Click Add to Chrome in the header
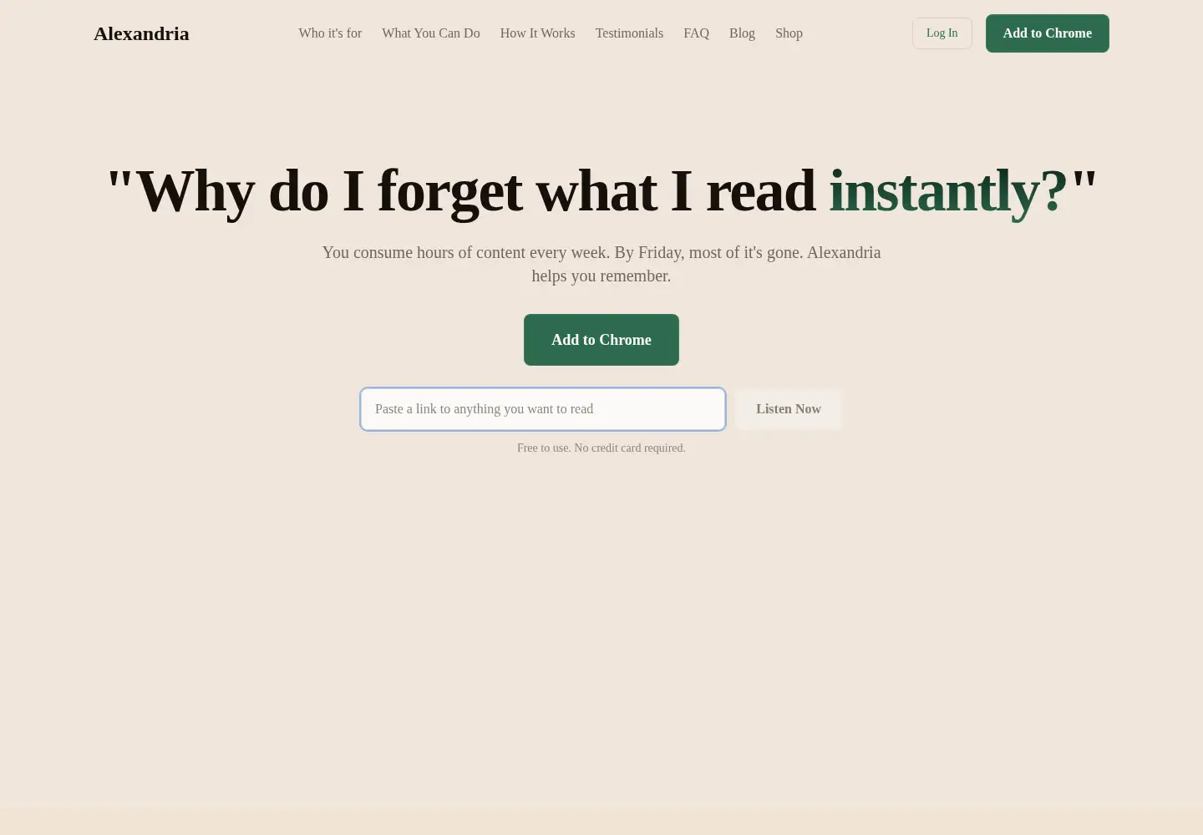This screenshot has width=1203, height=835. pyautogui.click(x=1048, y=33)
